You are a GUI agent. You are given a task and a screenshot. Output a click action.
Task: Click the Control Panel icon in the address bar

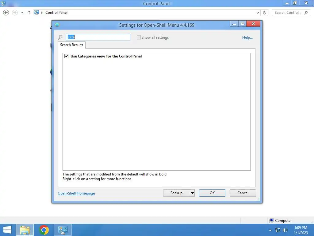pyautogui.click(x=36, y=12)
